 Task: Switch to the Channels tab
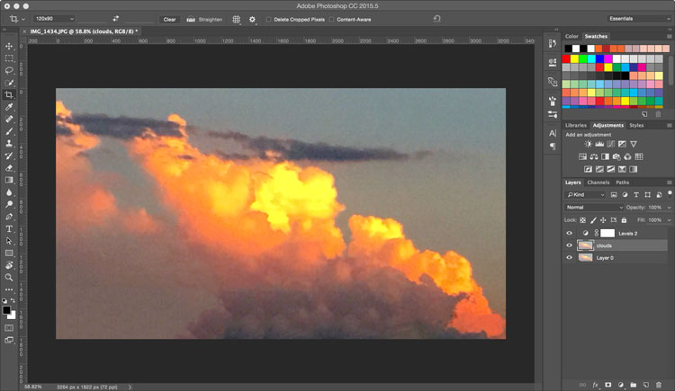coord(598,182)
